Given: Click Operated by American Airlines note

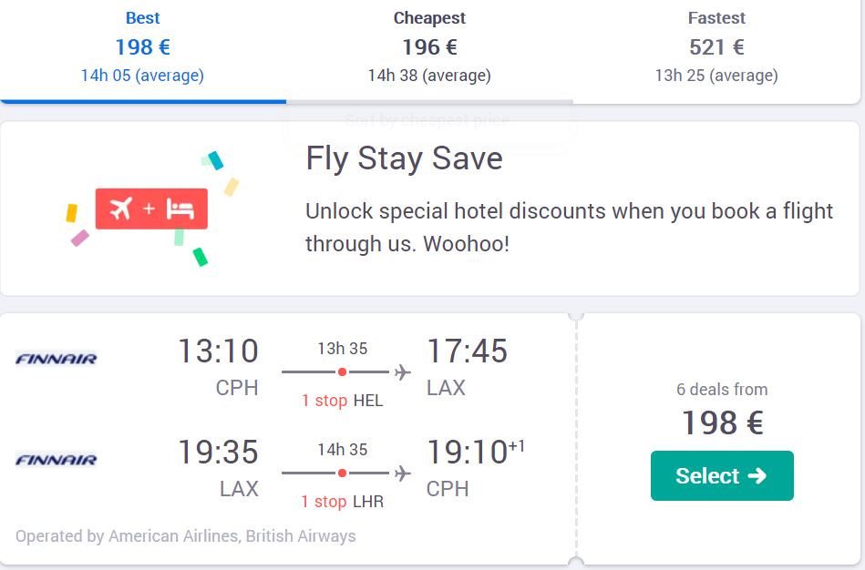Looking at the screenshot, I should pyautogui.click(x=185, y=536).
